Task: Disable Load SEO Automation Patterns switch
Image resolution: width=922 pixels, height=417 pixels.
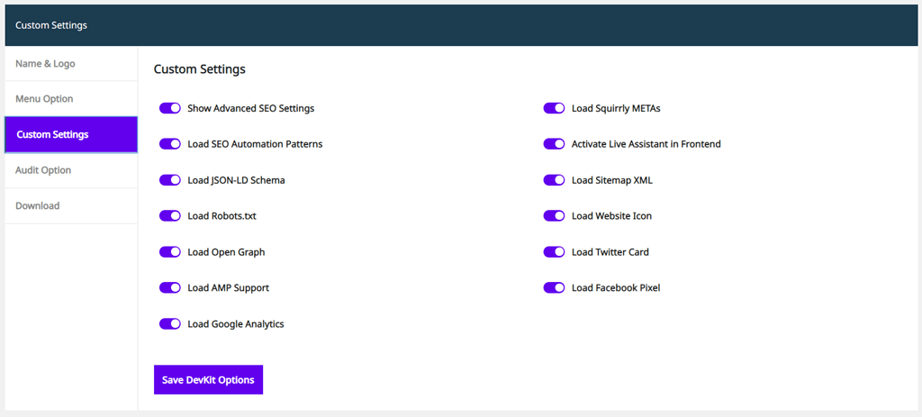Action: (x=169, y=144)
